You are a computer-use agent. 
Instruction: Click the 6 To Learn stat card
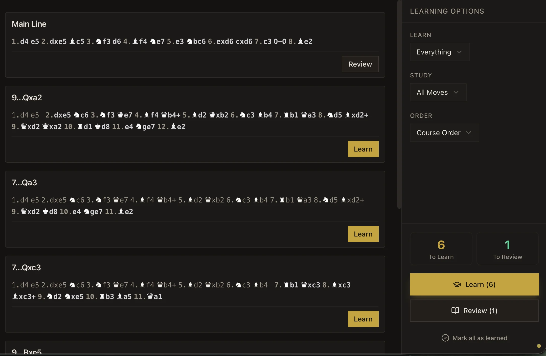click(441, 249)
